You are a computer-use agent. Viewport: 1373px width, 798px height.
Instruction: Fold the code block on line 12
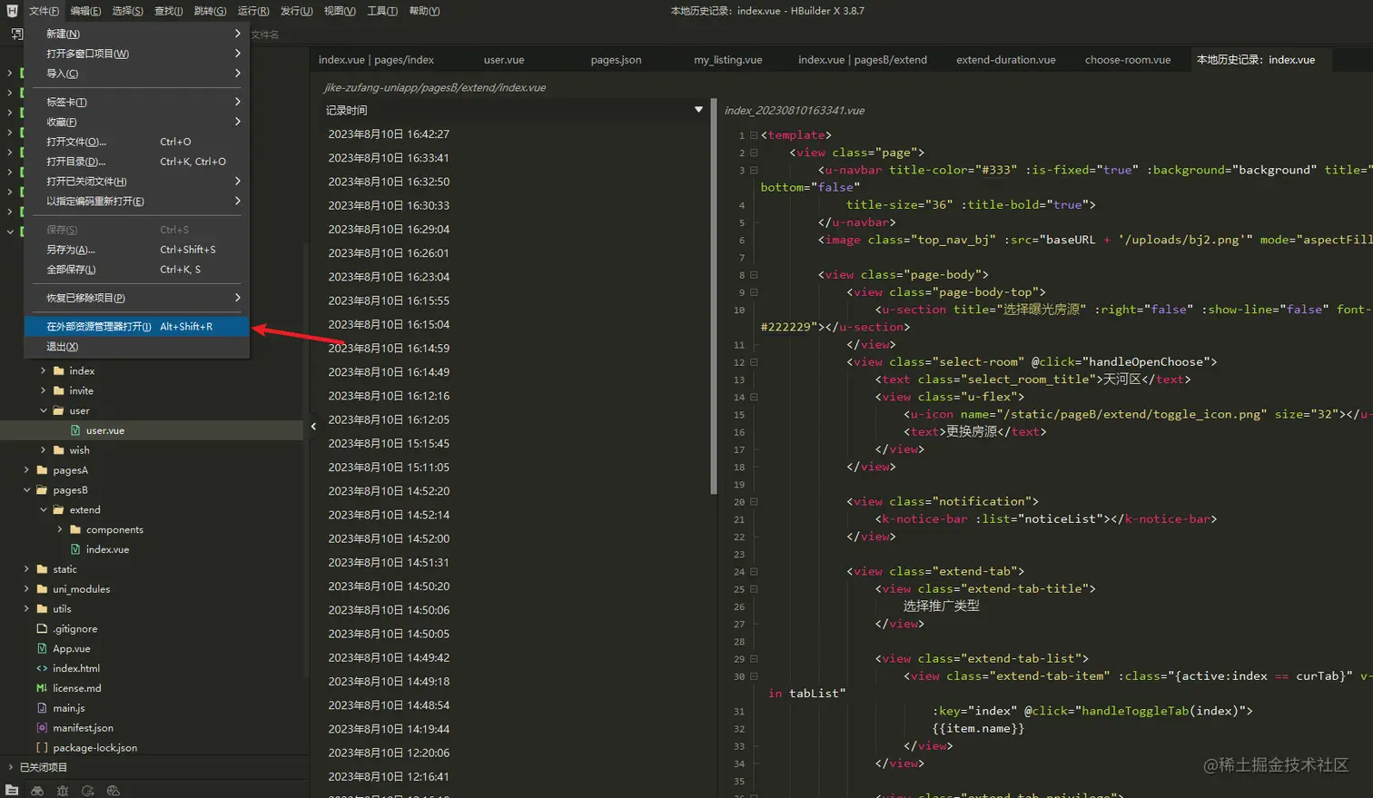[x=754, y=362]
